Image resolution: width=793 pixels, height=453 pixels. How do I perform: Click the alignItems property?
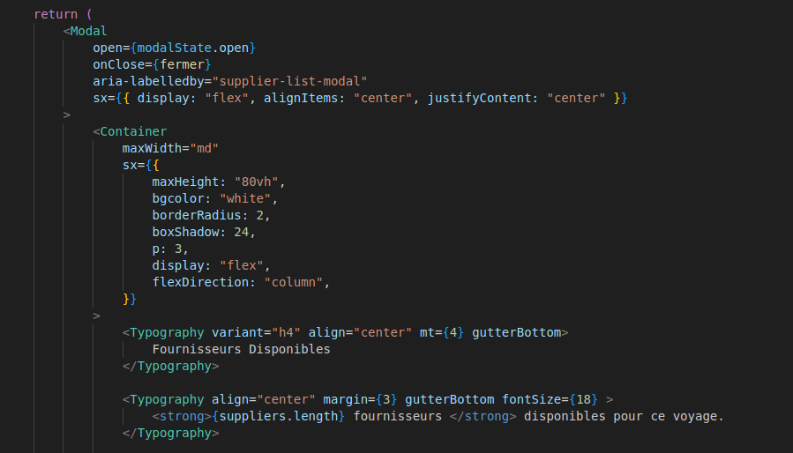click(303, 98)
